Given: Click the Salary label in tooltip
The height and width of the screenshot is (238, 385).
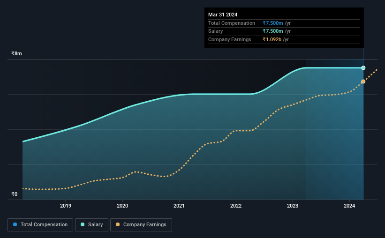Looking at the screenshot, I should pyautogui.click(x=216, y=31).
